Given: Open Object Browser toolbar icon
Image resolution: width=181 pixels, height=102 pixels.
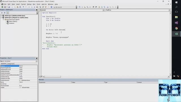Looking at the screenshot, I should [x=46, y=7].
